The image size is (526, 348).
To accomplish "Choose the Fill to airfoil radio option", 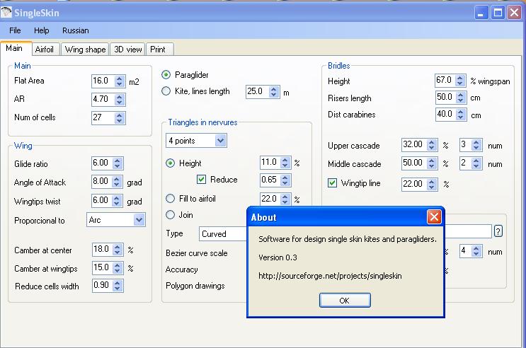I will pos(170,199).
